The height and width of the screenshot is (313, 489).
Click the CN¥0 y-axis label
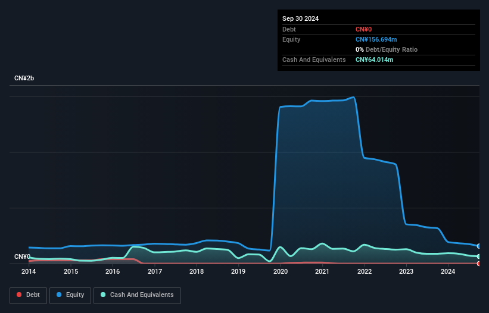[x=22, y=256]
